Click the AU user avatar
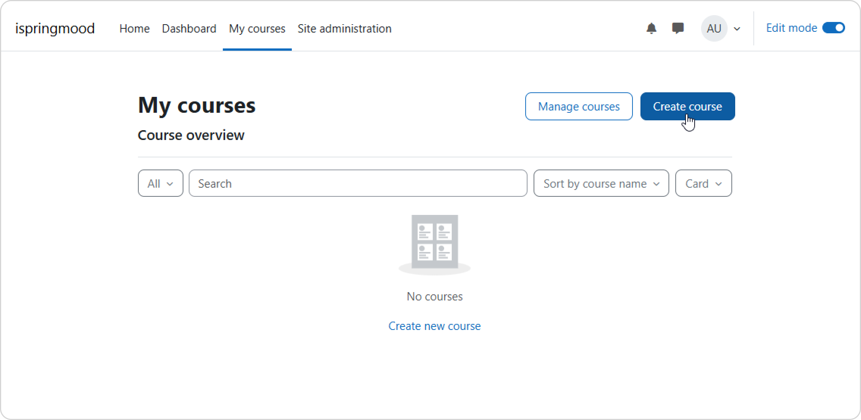 714,28
